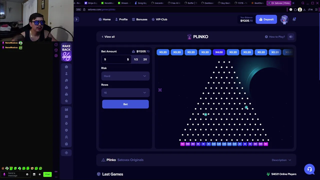
Task: Click the sidebar clipboard icon
Action: 66,144
